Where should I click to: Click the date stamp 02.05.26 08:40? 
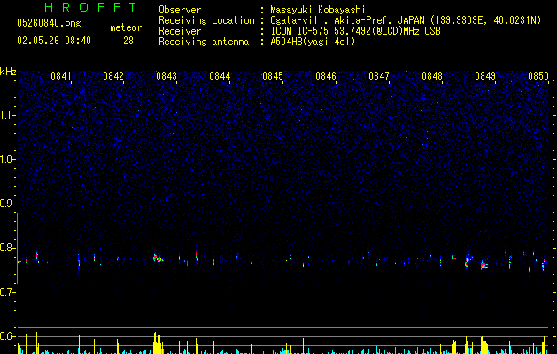coord(54,41)
